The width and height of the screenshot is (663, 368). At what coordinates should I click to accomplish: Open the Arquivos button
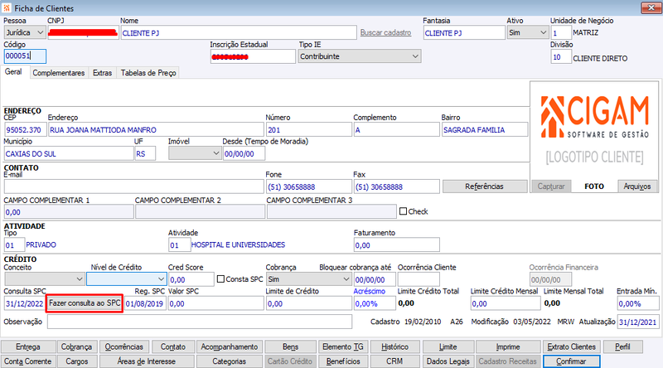tap(637, 186)
